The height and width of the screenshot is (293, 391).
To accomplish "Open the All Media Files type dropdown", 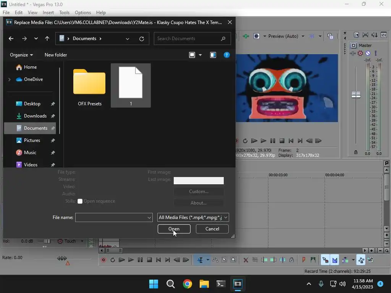I will click(x=193, y=217).
